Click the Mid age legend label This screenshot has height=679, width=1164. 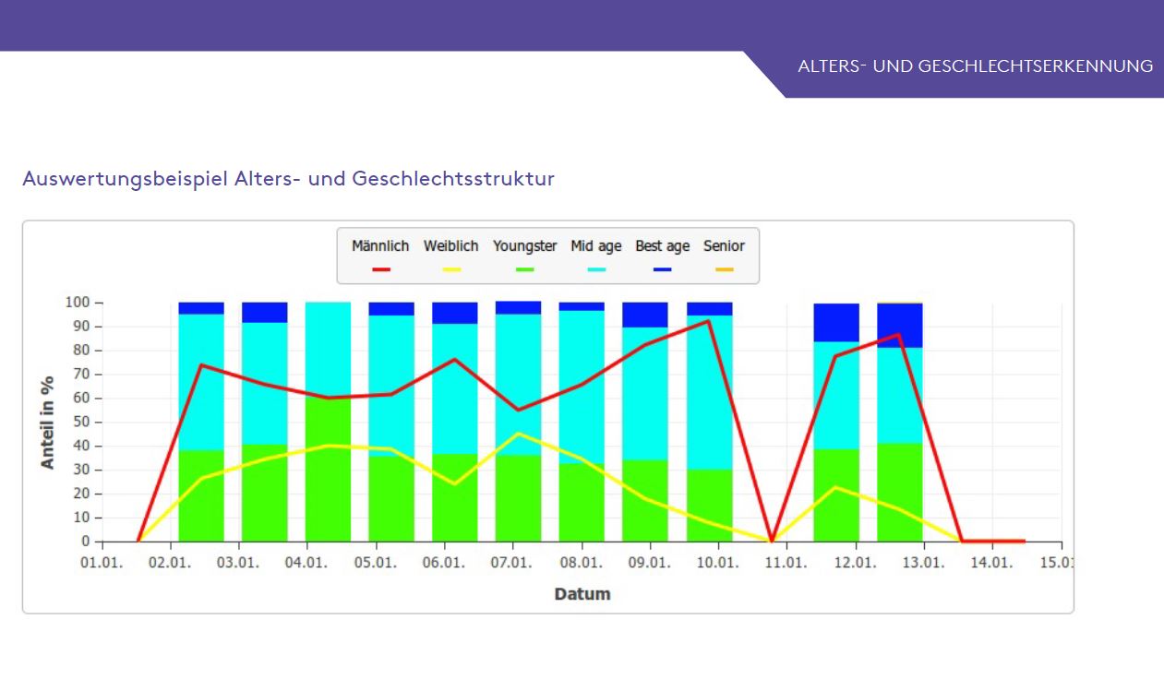[x=595, y=246]
